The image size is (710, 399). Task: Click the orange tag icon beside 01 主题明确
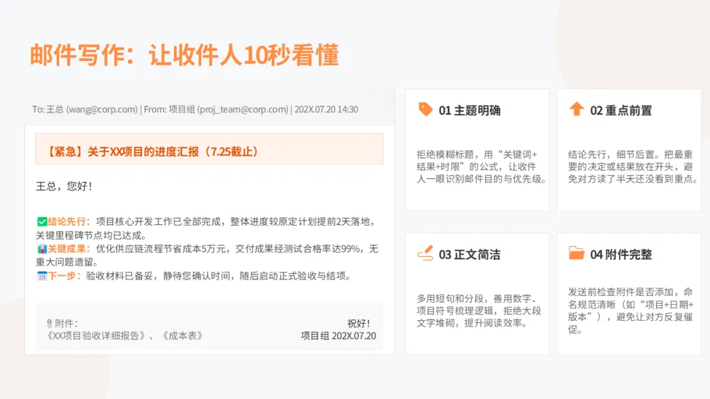point(425,110)
